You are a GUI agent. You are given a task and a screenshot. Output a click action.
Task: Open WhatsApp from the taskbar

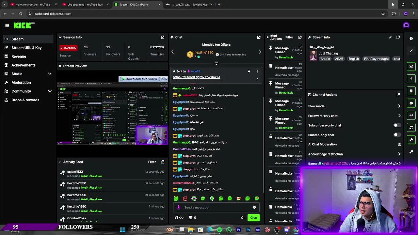point(229,230)
